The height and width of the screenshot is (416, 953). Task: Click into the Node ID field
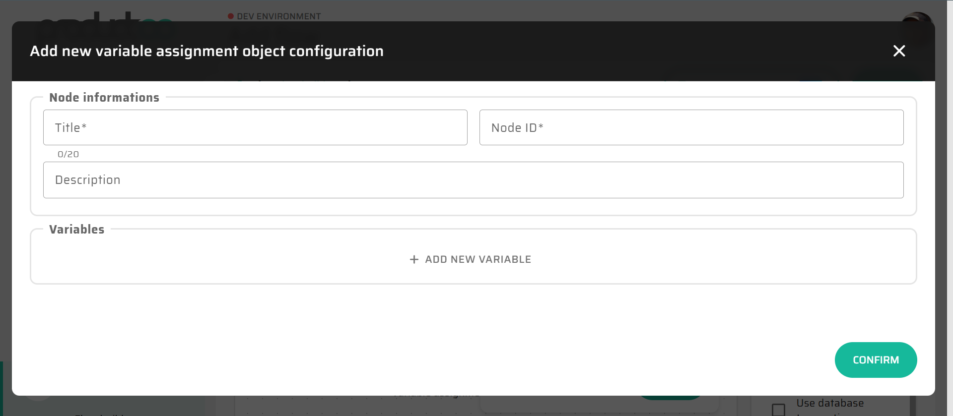click(691, 127)
